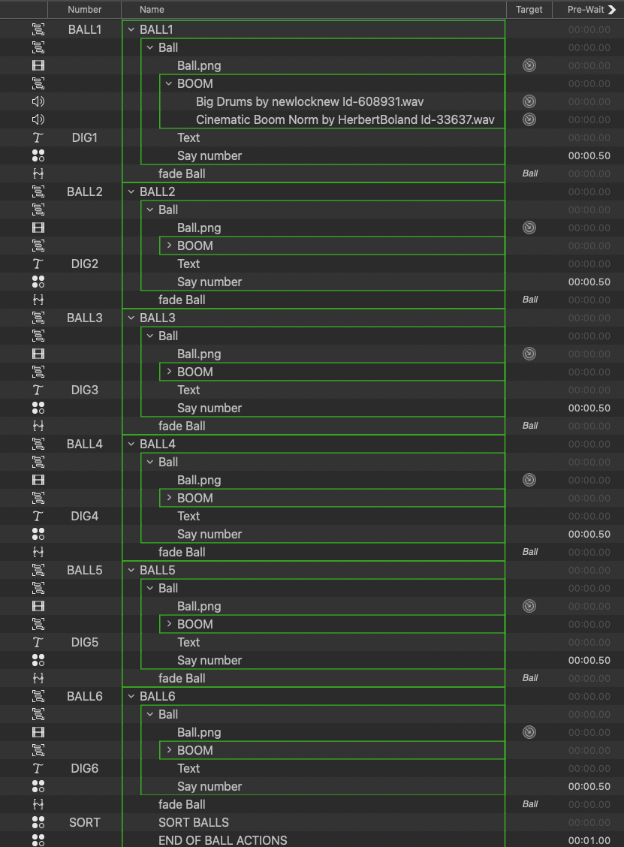Click the 00:01.00 pre-wait time field
Image resolution: width=624 pixels, height=847 pixels.
[x=589, y=840]
